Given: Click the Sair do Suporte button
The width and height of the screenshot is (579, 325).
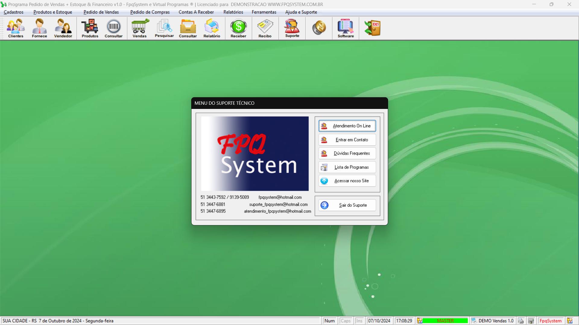Looking at the screenshot, I should pos(347,205).
